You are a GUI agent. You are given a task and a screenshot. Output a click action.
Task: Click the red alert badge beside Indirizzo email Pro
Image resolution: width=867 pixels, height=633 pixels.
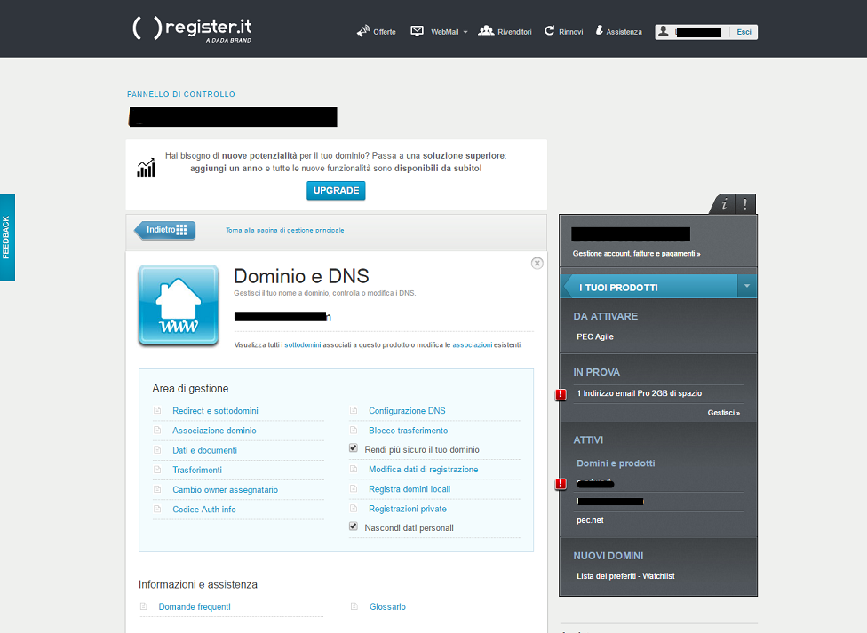pos(560,393)
